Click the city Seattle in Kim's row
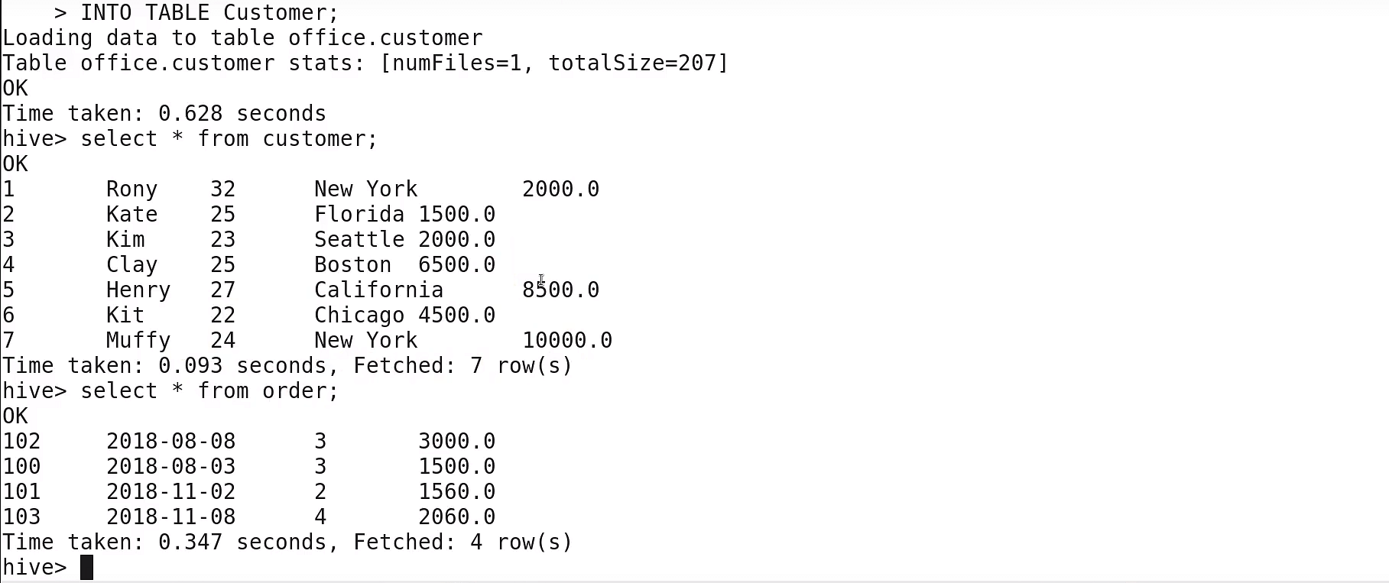 tap(359, 240)
